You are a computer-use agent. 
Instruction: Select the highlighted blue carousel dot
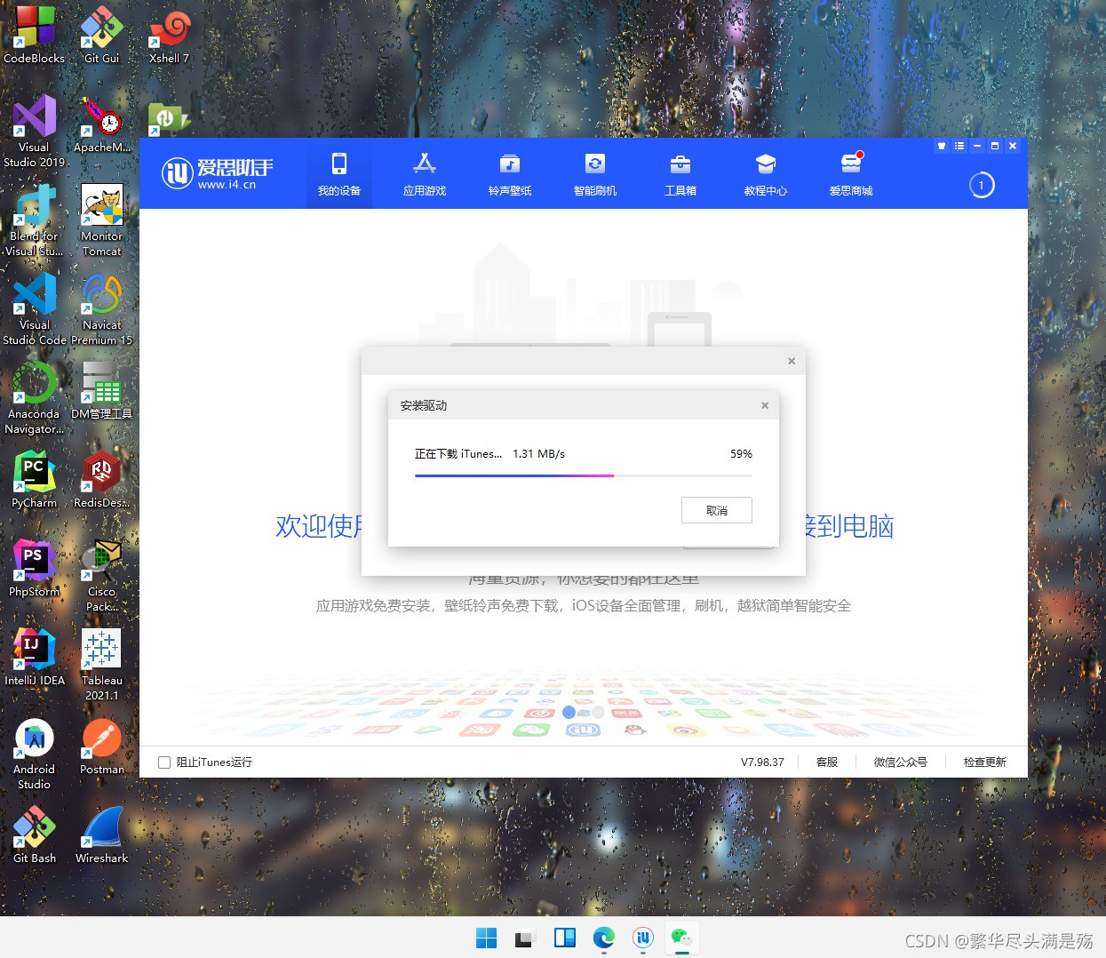[x=569, y=712]
